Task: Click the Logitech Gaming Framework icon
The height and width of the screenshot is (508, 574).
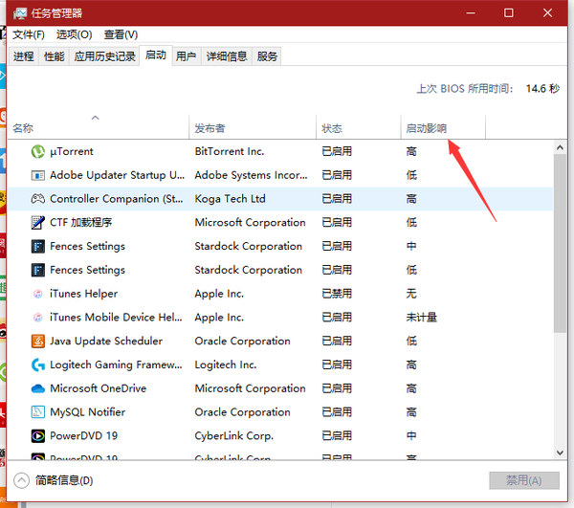Action: 38,364
